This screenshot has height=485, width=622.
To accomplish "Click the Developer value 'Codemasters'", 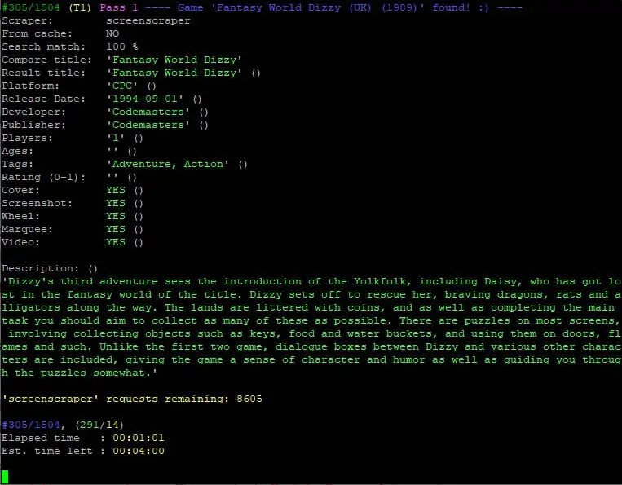I will click(148, 112).
